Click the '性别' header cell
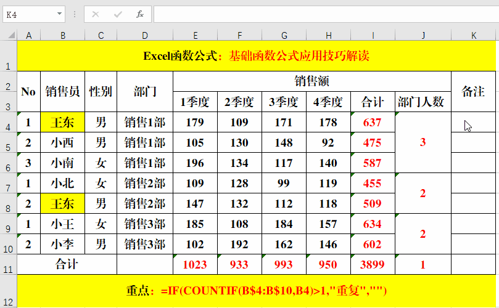This screenshot has width=499, height=308. click(x=101, y=92)
